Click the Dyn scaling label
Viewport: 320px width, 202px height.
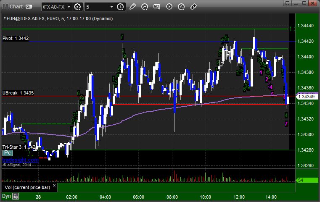click(x=6, y=196)
